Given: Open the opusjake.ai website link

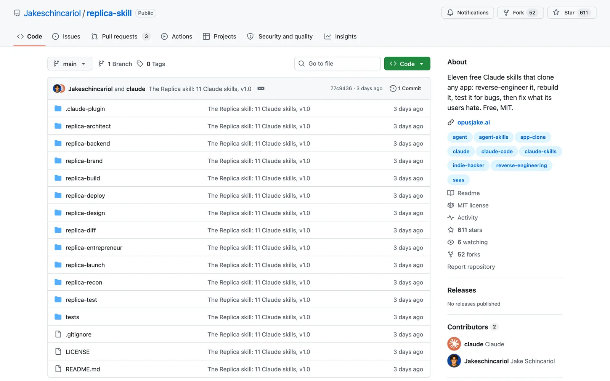Looking at the screenshot, I should 474,122.
